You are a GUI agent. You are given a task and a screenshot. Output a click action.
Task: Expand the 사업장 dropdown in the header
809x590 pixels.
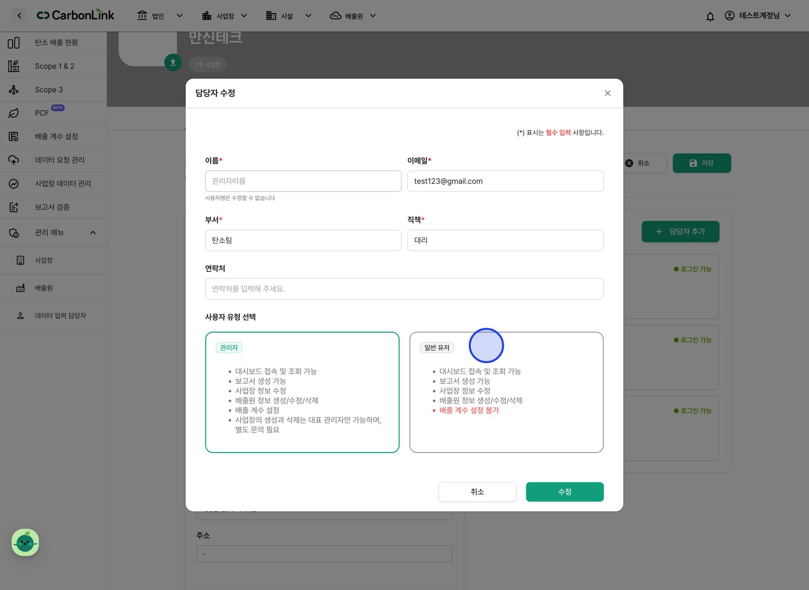(x=224, y=16)
